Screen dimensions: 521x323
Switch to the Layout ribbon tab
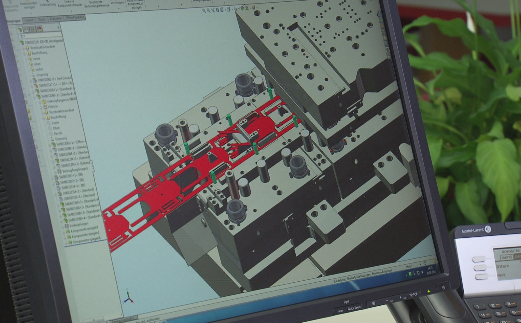[x=29, y=20]
